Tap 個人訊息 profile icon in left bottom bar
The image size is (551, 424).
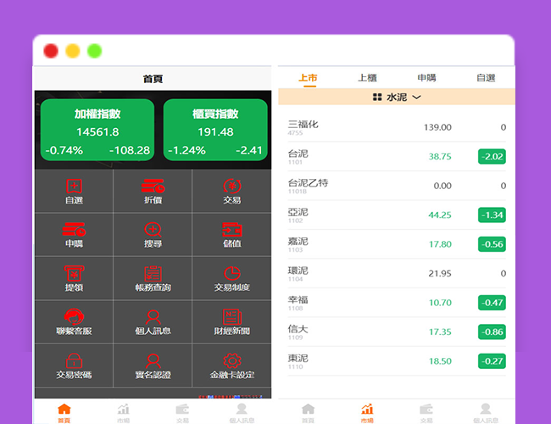point(242,409)
